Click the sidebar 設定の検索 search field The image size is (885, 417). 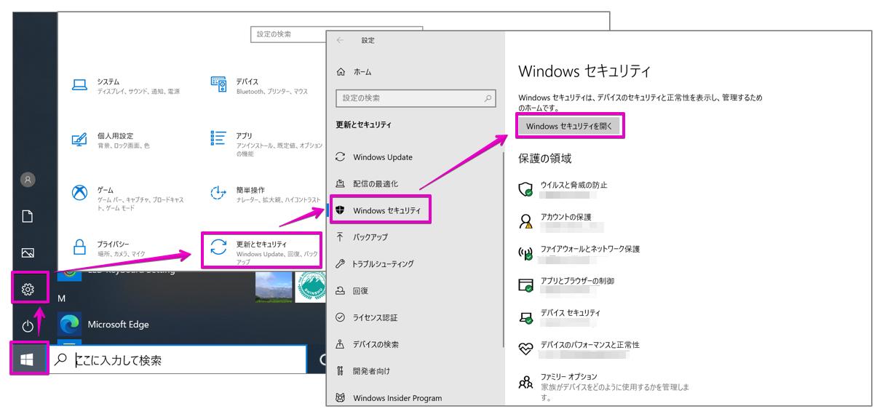[x=416, y=98]
